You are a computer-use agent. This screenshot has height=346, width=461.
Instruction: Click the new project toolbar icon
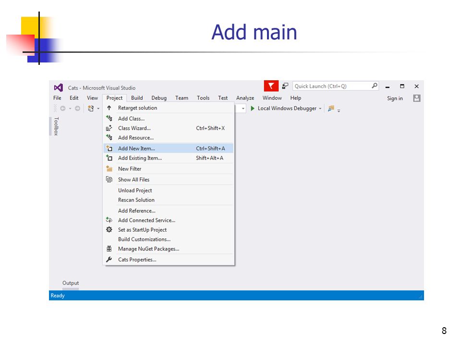tap(91, 108)
